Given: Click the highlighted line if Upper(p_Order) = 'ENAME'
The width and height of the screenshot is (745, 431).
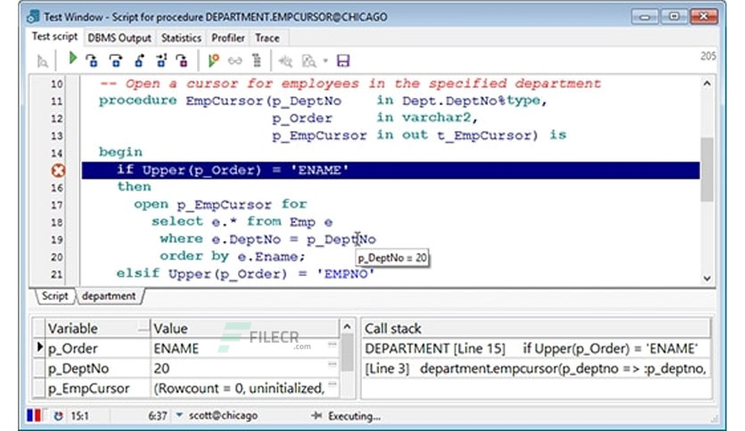Looking at the screenshot, I should [x=390, y=170].
